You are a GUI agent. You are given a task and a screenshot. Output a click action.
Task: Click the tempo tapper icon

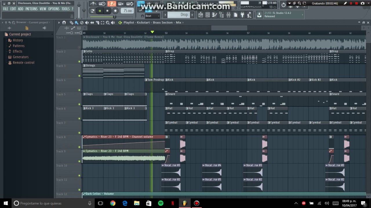pos(249,15)
